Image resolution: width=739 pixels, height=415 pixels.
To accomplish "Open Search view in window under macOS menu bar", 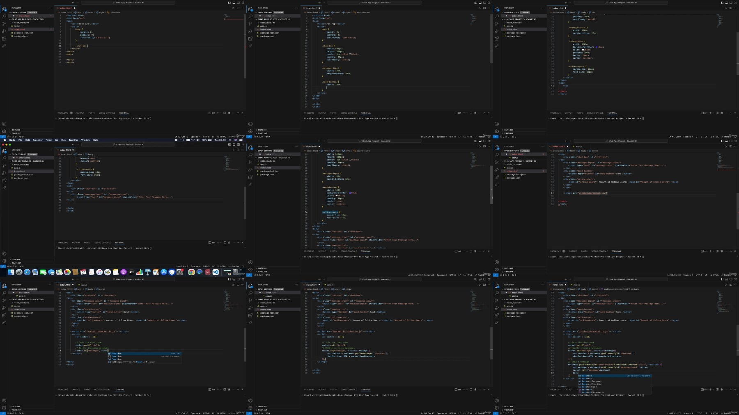I will pyautogui.click(x=4, y=158).
